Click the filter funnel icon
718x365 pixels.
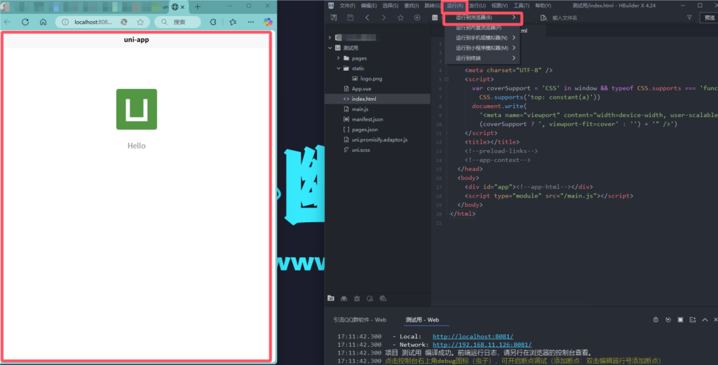click(x=689, y=18)
